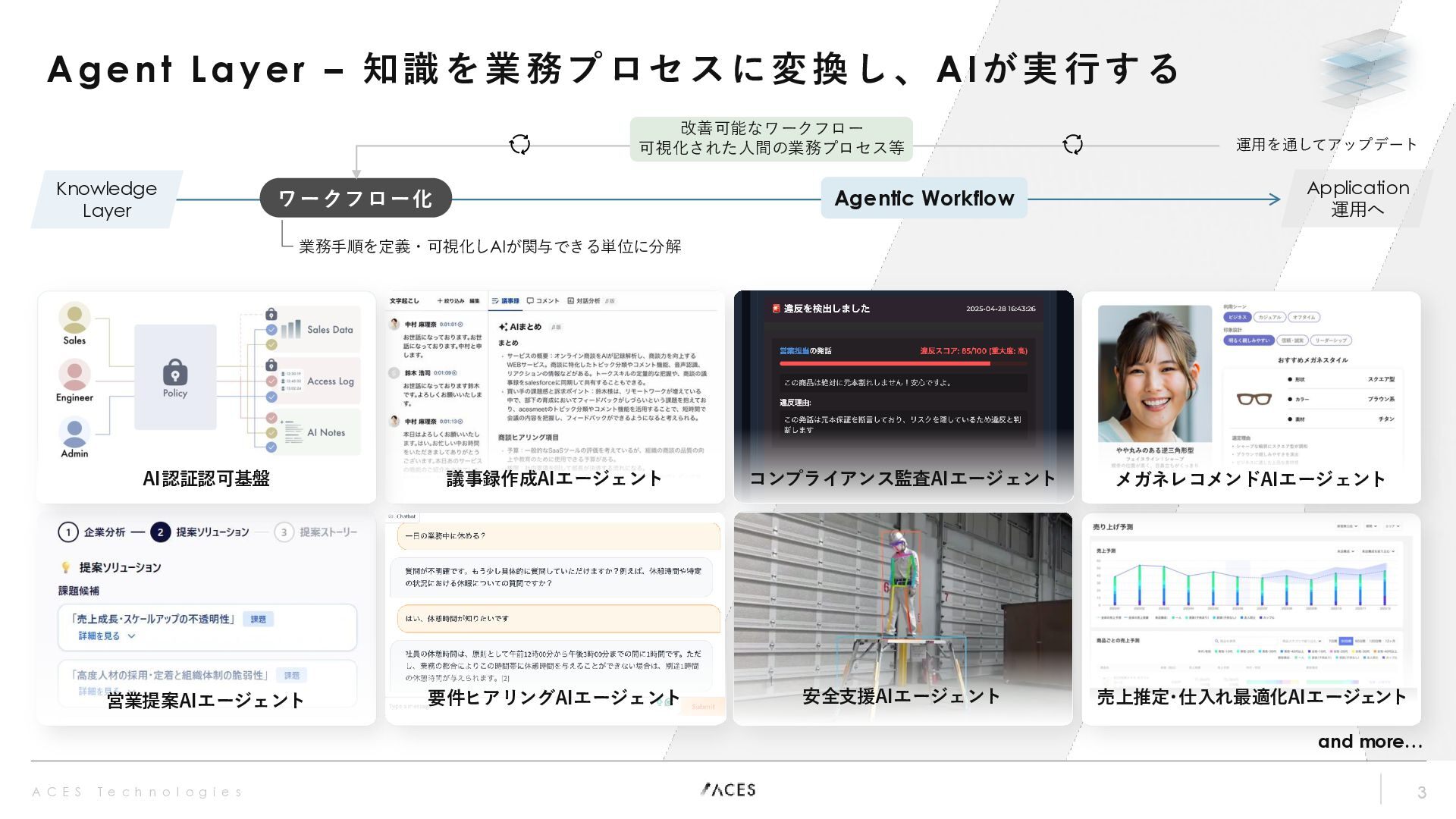Click the right refresh cycle icon

tap(1072, 144)
